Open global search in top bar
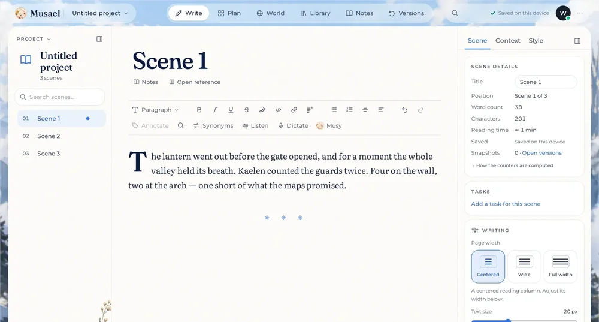This screenshot has height=322, width=599. coord(455,13)
